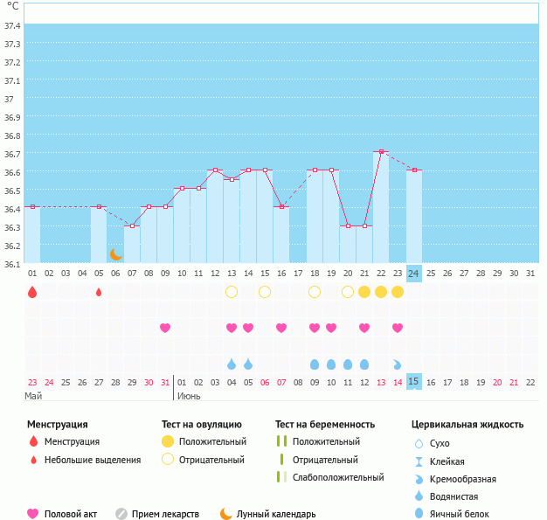Click the egg white fluid icon on day 18
547x520 pixels.
pyautogui.click(x=315, y=364)
